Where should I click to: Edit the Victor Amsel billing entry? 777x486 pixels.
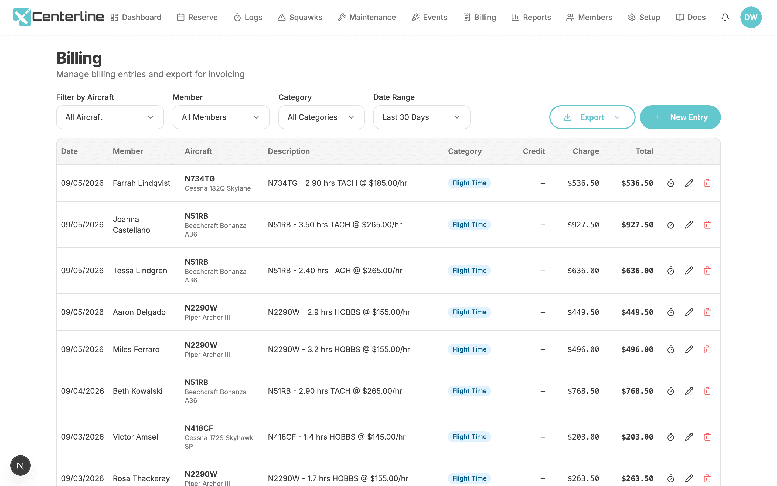click(689, 437)
